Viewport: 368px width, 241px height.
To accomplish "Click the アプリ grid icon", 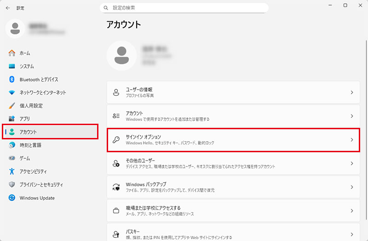I will coord(12,119).
